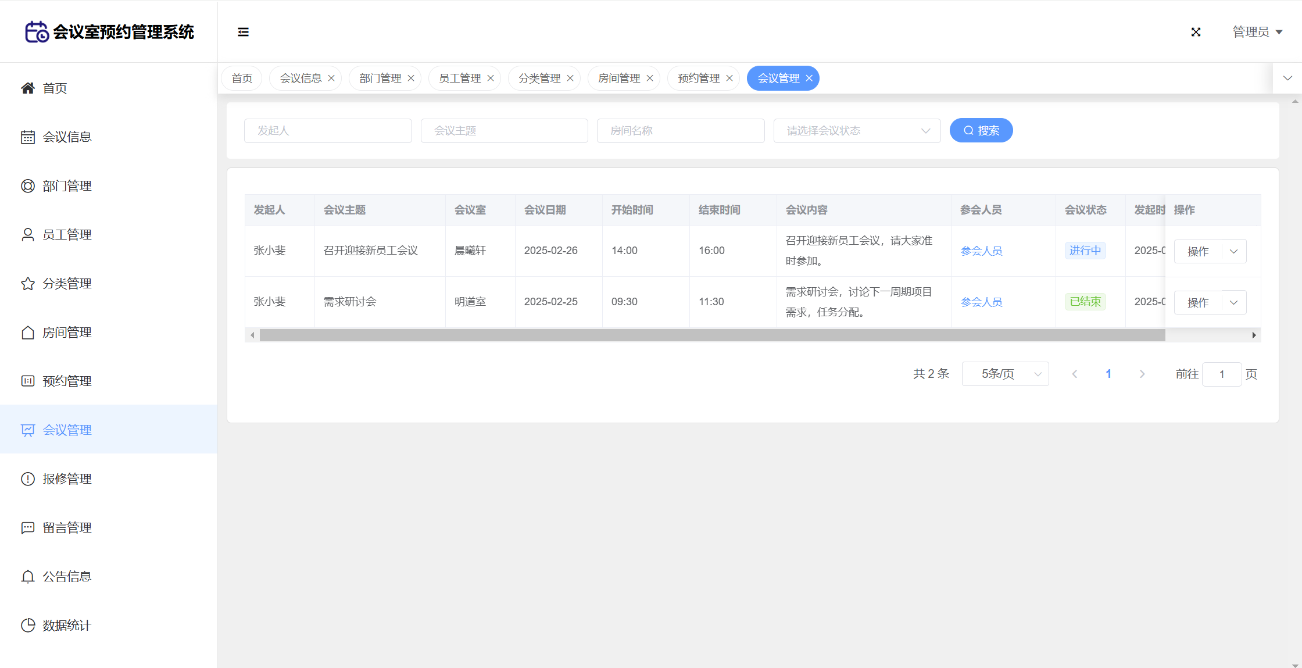Open the 5条/页 page size selector

coord(1005,374)
